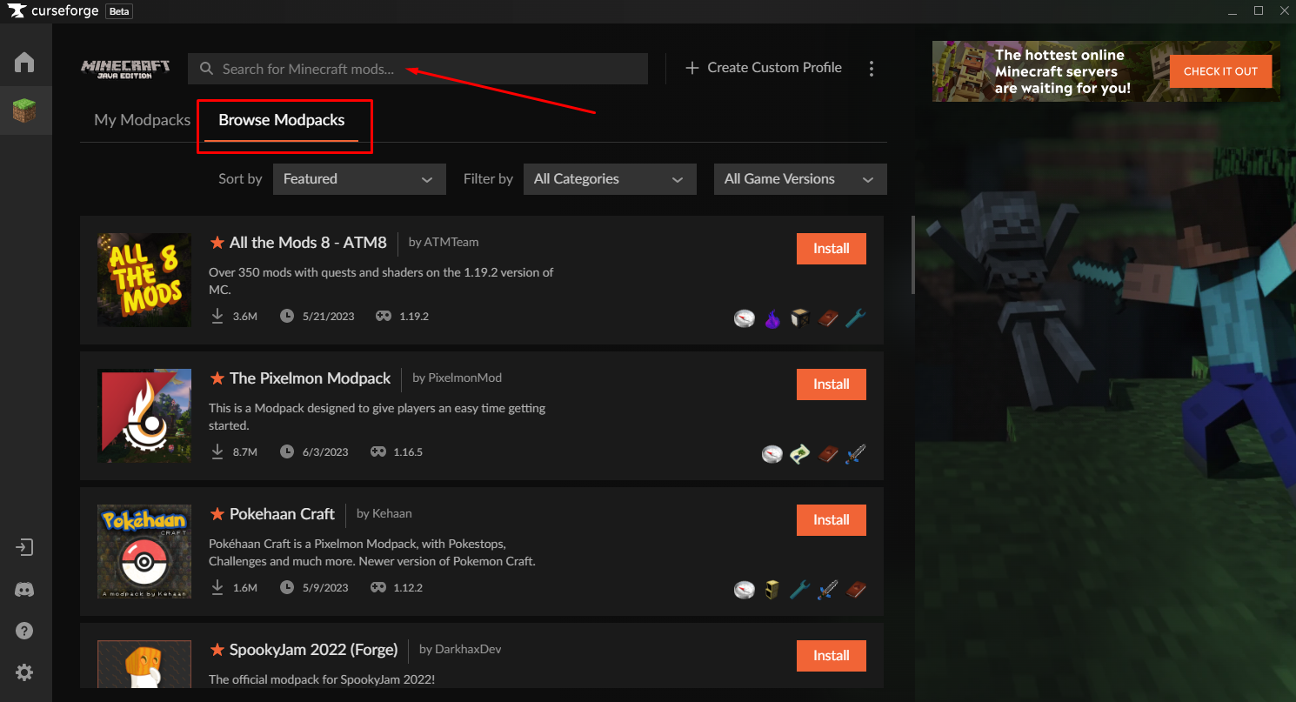Viewport: 1296px width, 702px height.
Task: Click the download count icon on ATM8
Action: tap(217, 316)
